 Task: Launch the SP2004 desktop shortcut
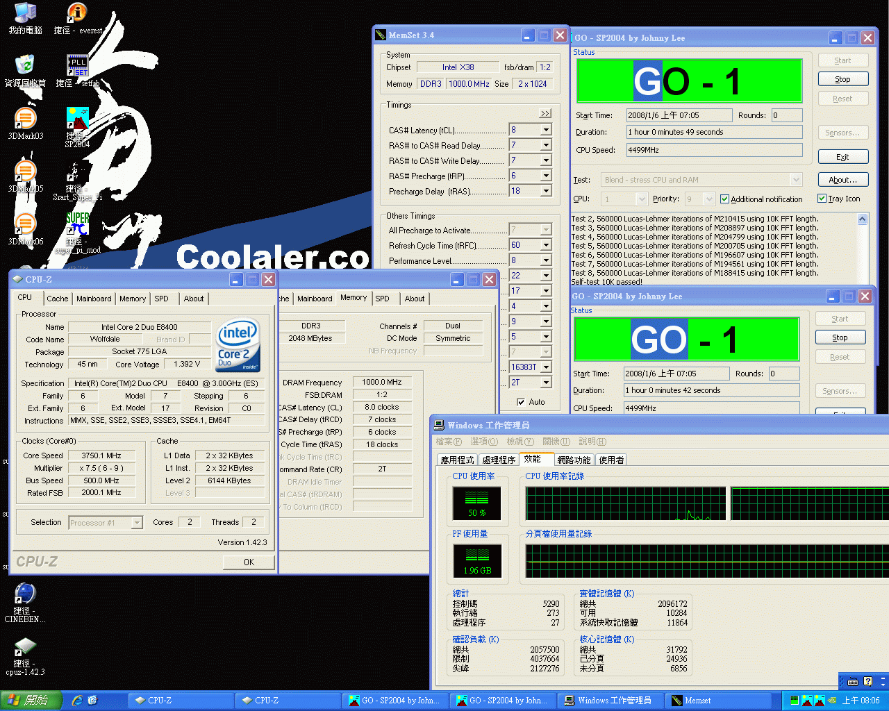click(77, 128)
